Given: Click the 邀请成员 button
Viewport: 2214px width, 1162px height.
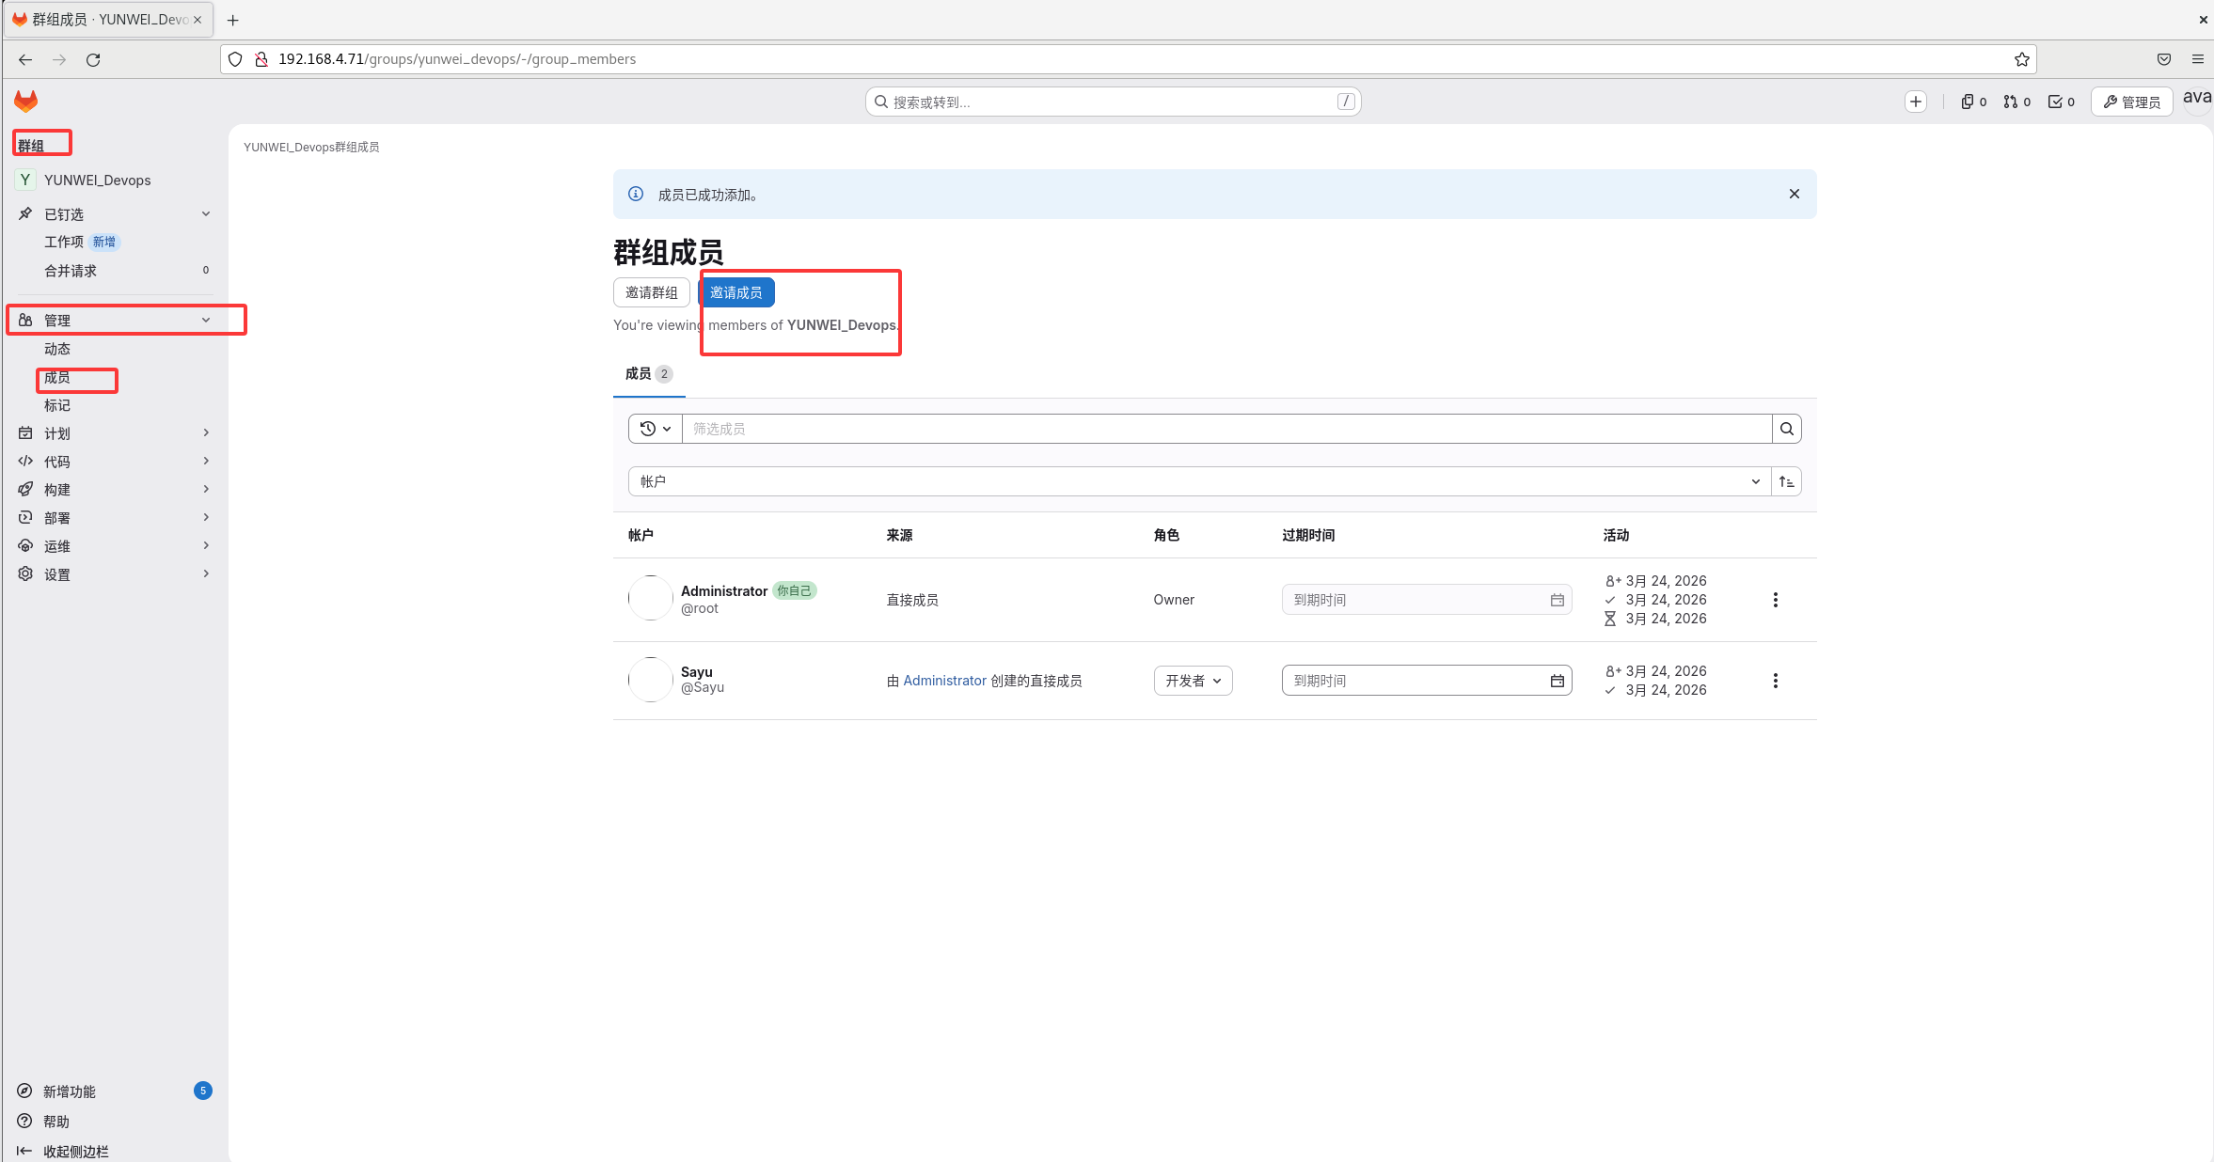Looking at the screenshot, I should tap(735, 292).
